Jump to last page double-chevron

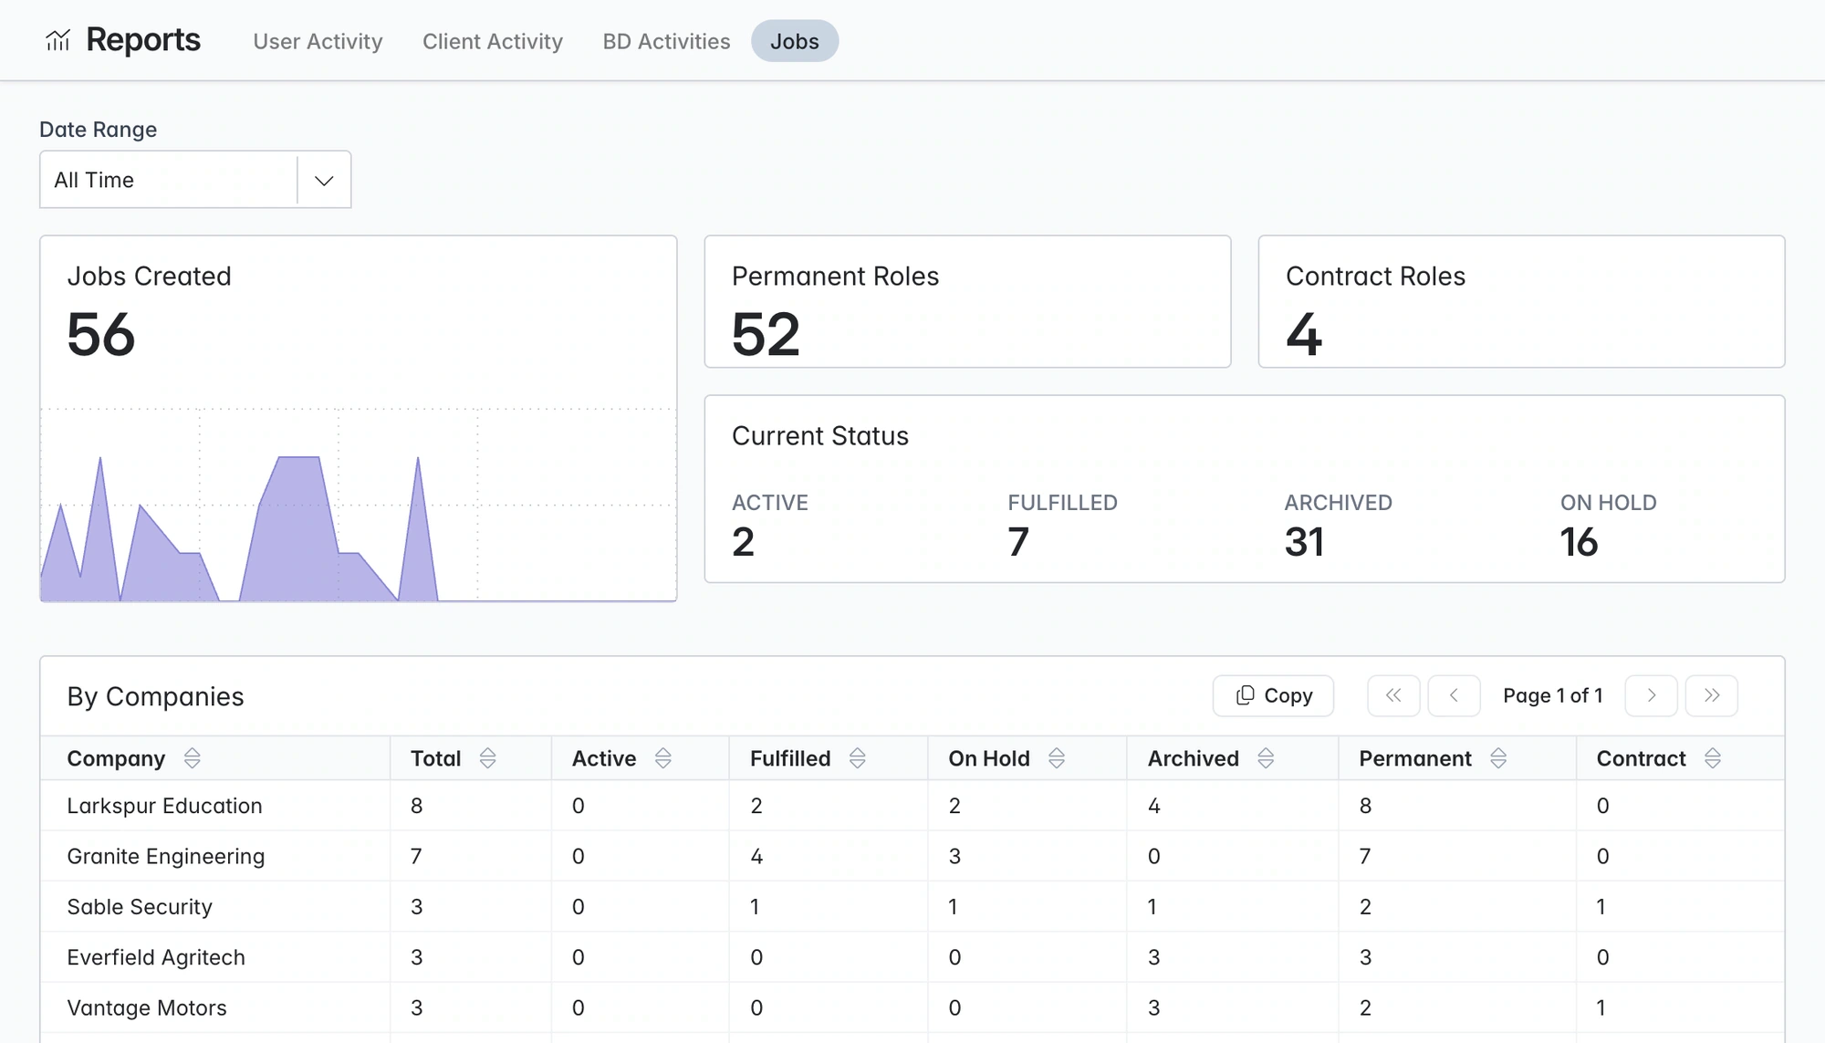tap(1712, 696)
